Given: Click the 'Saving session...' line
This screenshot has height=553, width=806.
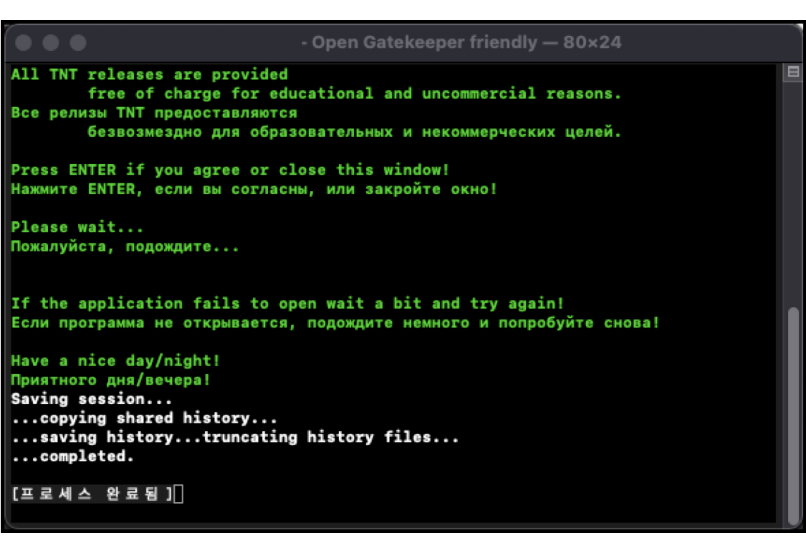Looking at the screenshot, I should point(92,399).
